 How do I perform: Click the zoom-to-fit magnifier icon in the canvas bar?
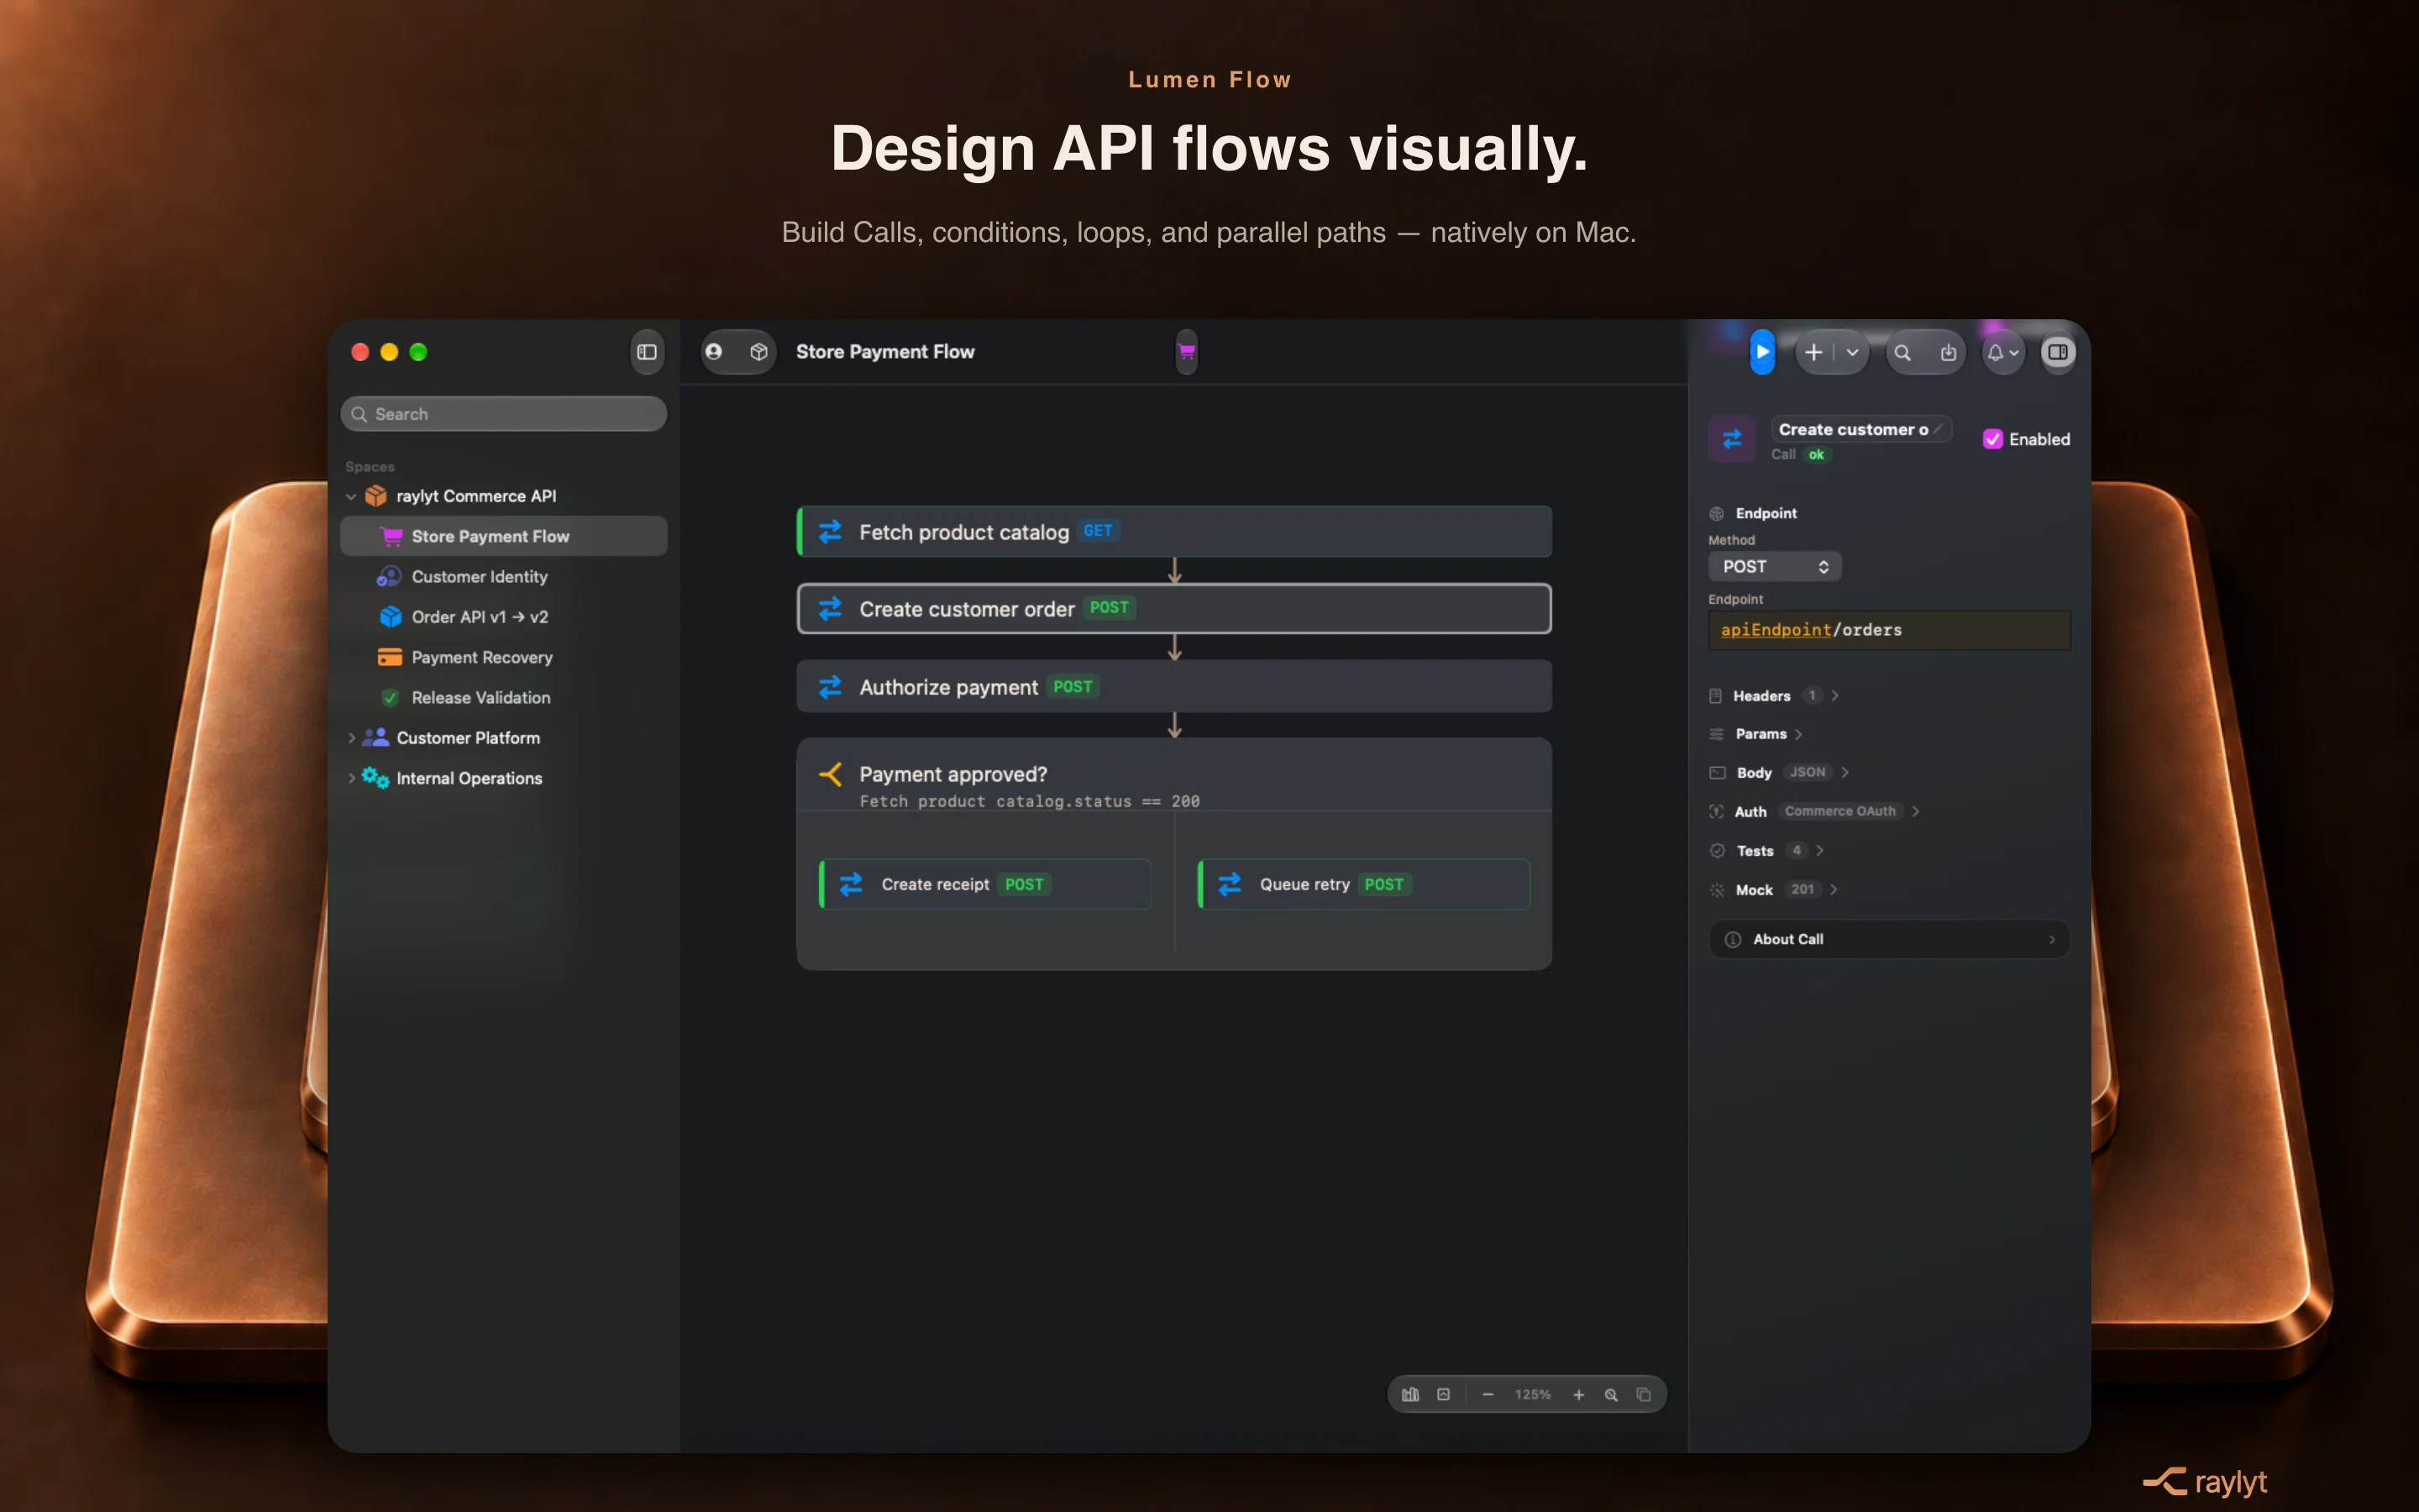coord(1610,1395)
